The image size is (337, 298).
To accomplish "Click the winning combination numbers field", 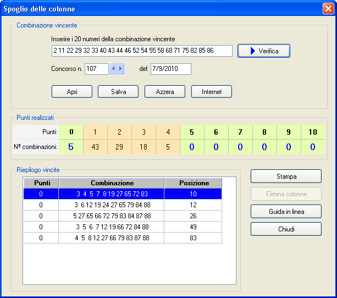I will 141,51.
